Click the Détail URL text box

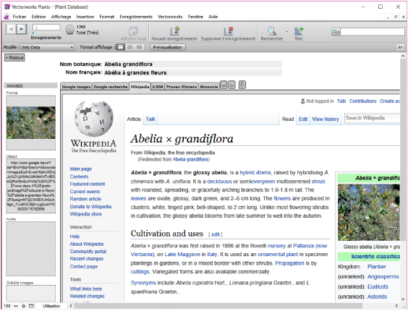30,186
